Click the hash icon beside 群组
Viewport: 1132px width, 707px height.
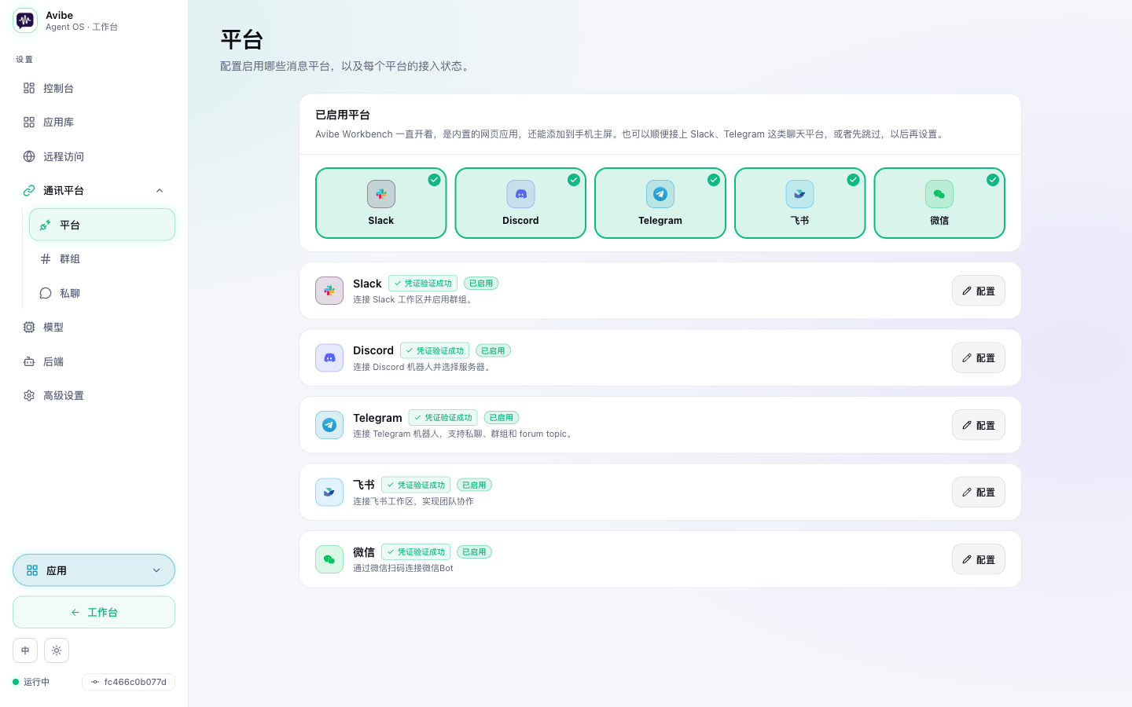(46, 259)
